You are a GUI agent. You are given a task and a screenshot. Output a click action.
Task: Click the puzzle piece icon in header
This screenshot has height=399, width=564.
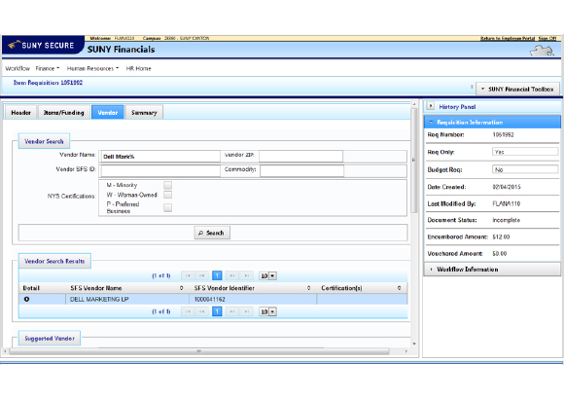[x=542, y=50]
